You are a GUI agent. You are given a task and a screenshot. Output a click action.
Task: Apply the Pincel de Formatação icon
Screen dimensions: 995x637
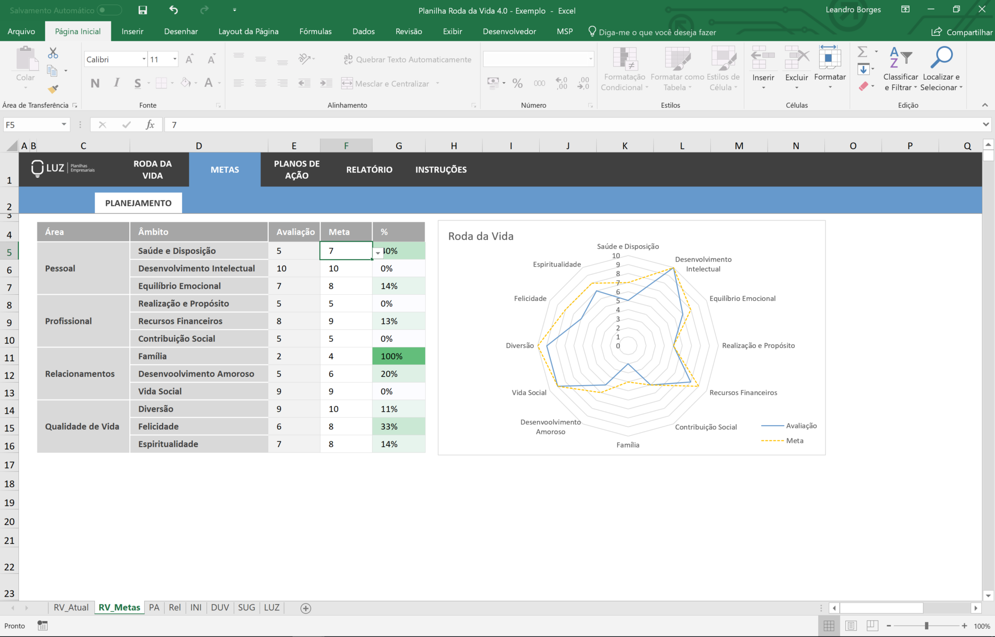pos(53,88)
